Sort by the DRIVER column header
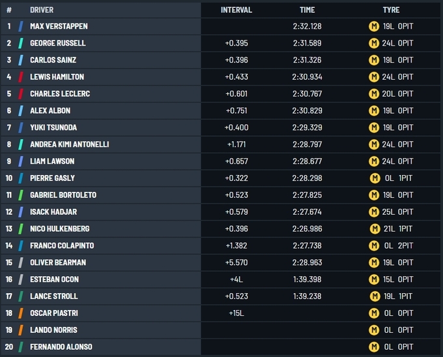Screen dimensions: 443x357 point(42,10)
